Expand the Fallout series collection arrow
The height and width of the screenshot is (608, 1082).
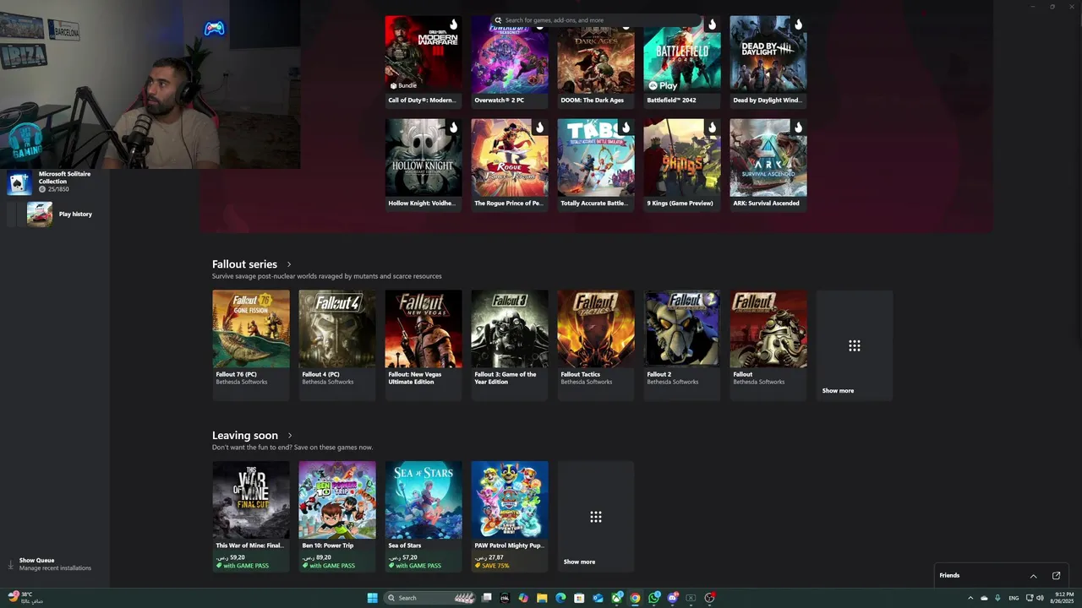tap(289, 264)
